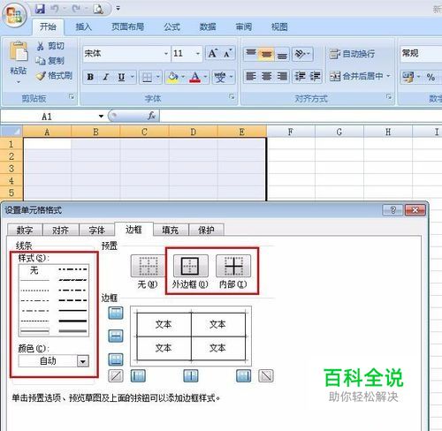
Task: Toggle inside horizontal border button
Action: coord(116,336)
